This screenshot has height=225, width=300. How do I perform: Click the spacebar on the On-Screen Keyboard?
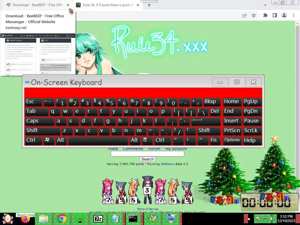tap(98, 140)
